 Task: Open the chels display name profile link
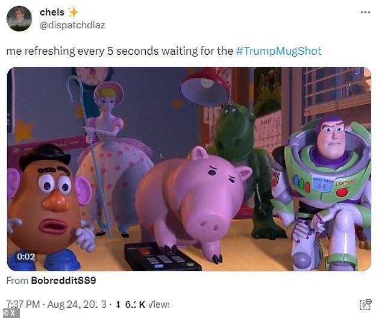[52, 12]
